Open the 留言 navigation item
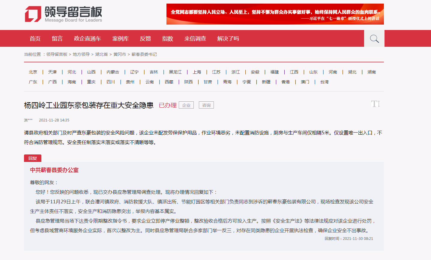 tap(57, 39)
